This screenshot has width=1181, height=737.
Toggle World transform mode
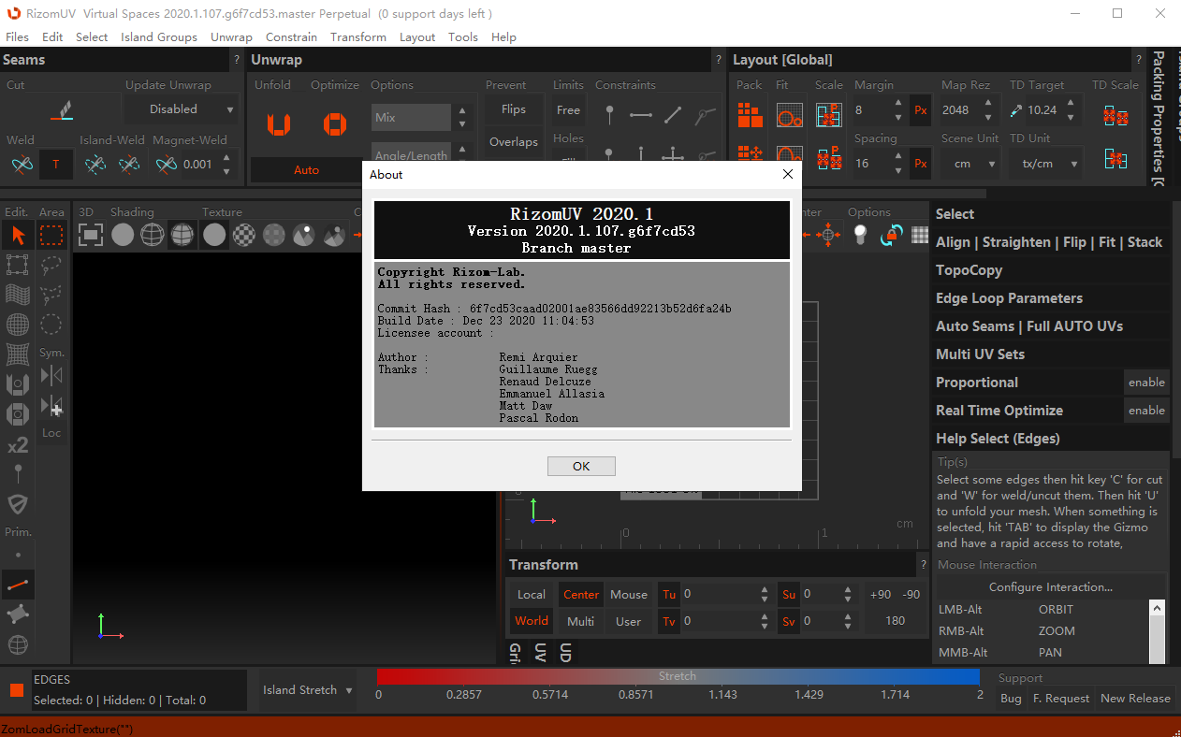[532, 621]
